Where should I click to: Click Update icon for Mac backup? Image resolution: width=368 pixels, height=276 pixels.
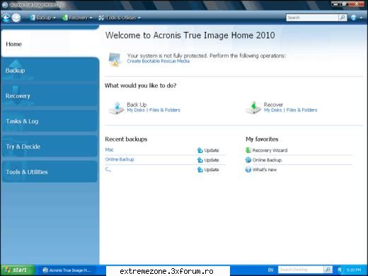tap(200, 150)
